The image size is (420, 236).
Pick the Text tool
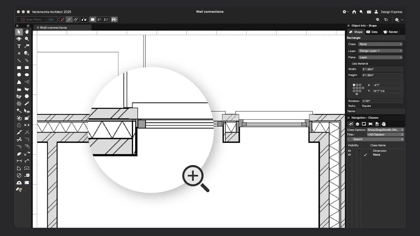pos(19,46)
